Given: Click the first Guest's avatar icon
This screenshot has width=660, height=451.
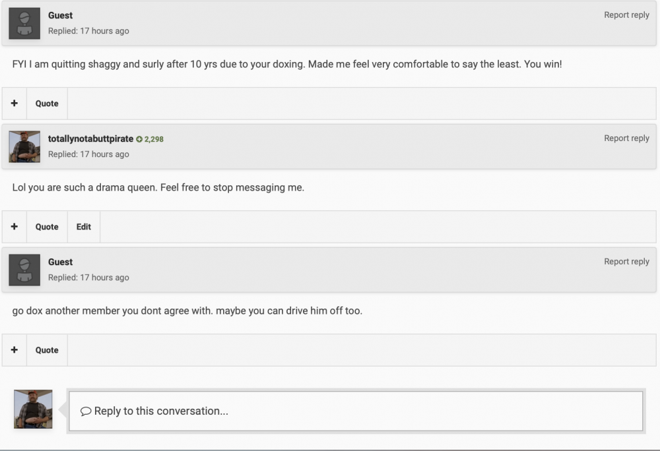Looking at the screenshot, I should coord(24,23).
